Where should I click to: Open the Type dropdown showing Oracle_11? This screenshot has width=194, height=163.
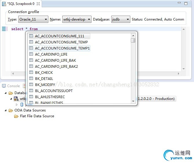[x=33, y=19]
